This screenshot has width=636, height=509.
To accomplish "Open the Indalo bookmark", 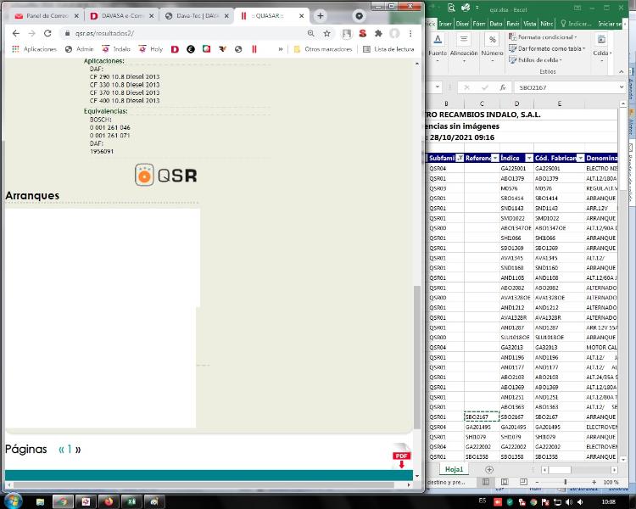I will (116, 49).
